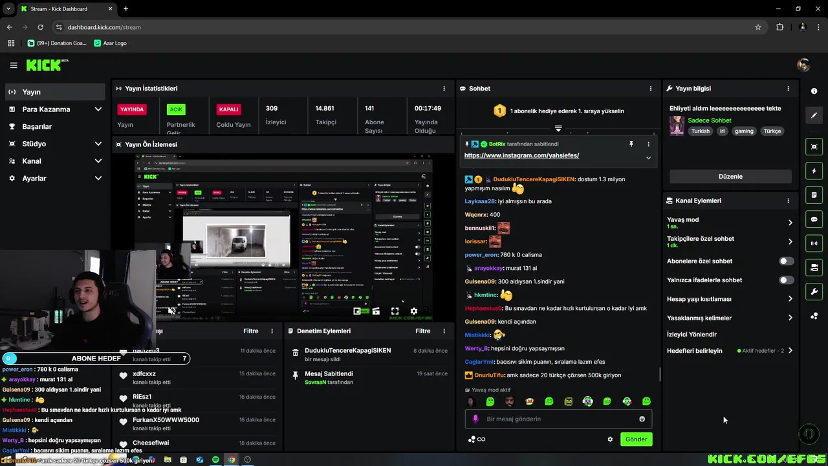Click the green Gönder button
Screen dimensions: 828x466
(636, 439)
